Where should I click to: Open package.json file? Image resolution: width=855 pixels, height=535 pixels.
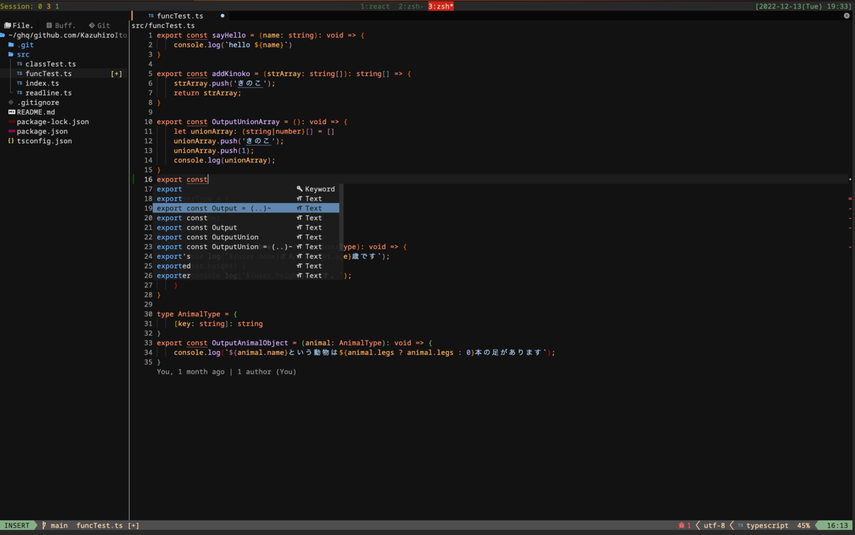(x=43, y=131)
